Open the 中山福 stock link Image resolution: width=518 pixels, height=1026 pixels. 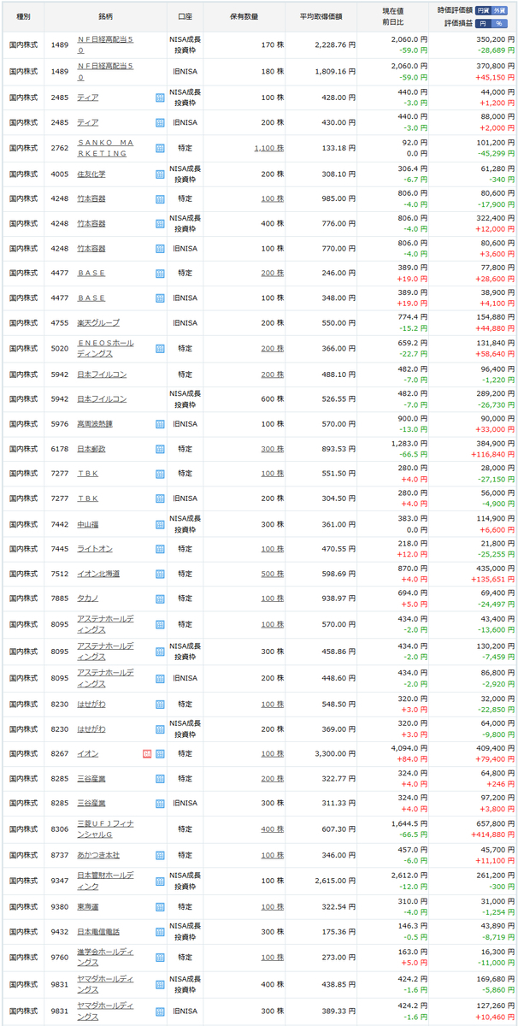pos(88,523)
